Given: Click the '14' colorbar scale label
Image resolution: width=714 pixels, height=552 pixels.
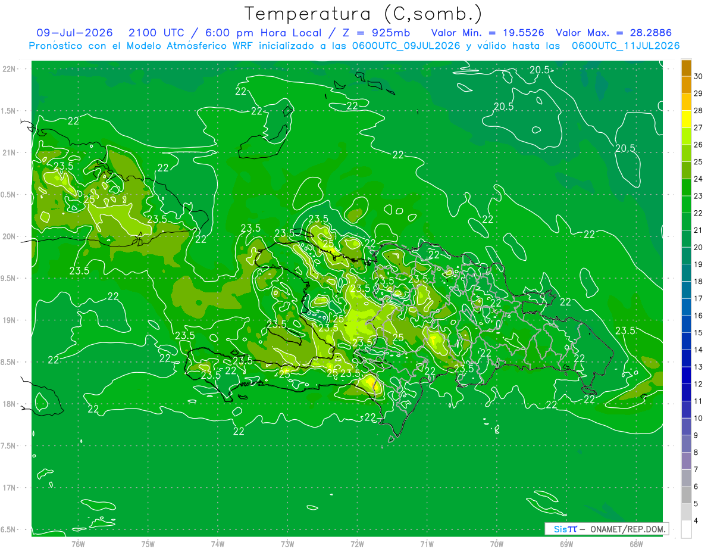Looking at the screenshot, I should pos(698,350).
